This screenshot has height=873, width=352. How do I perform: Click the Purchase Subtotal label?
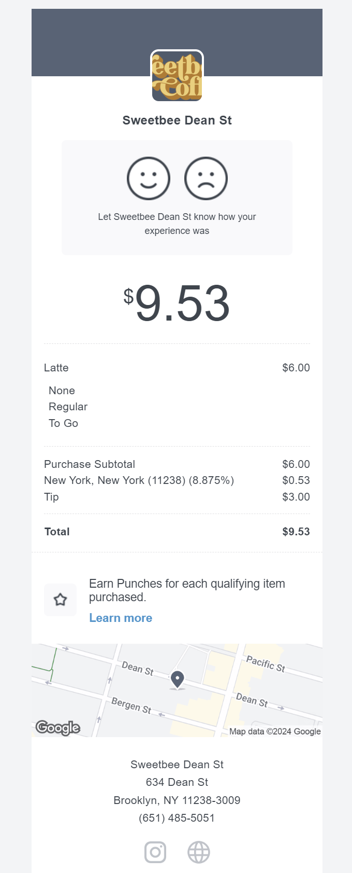pos(90,464)
